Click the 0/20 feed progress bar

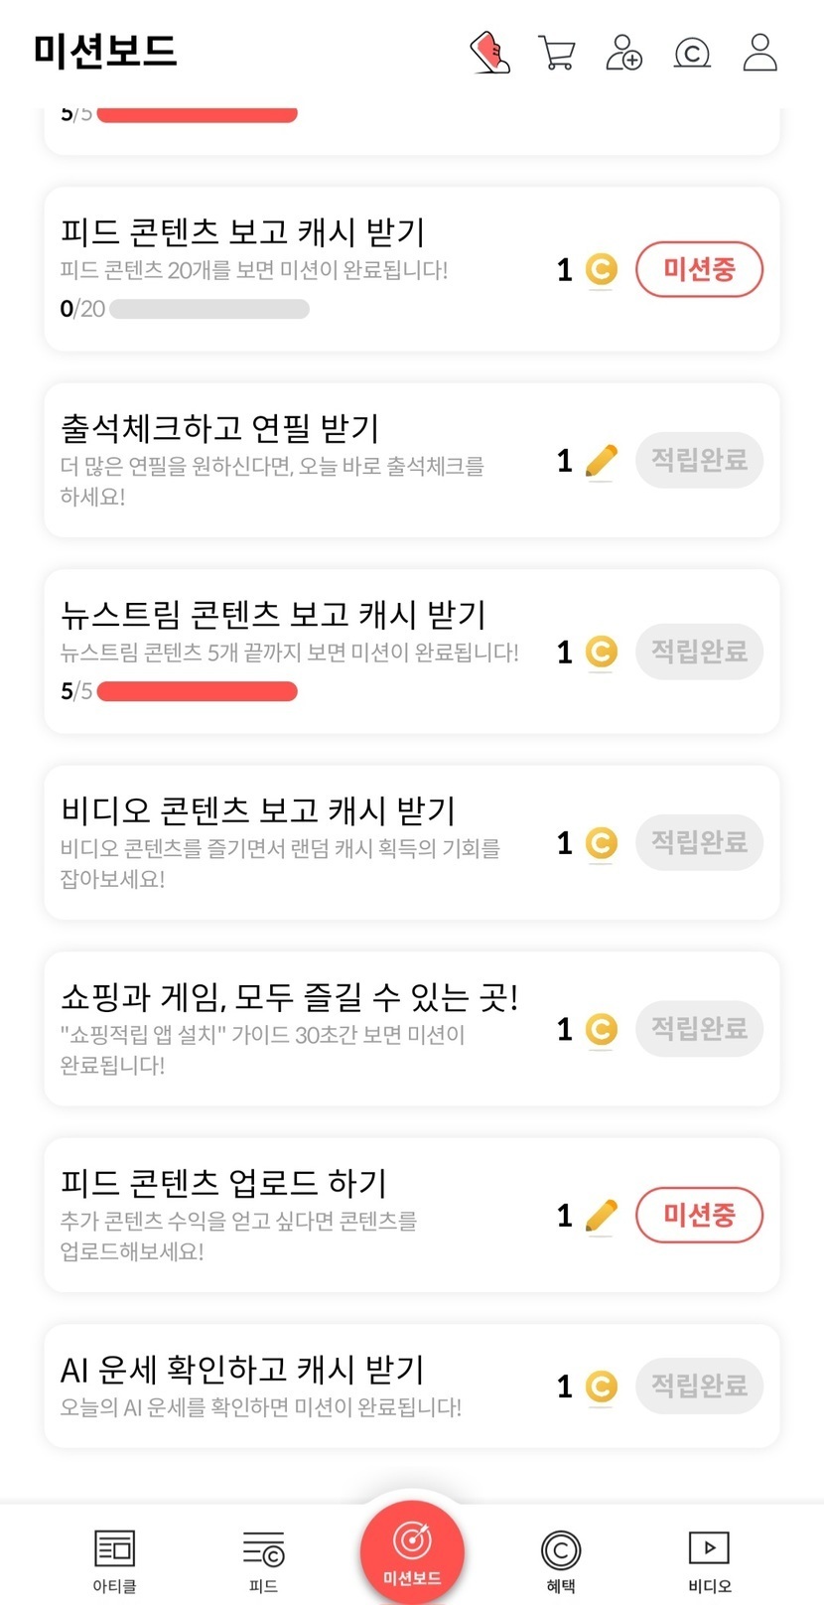(x=209, y=309)
